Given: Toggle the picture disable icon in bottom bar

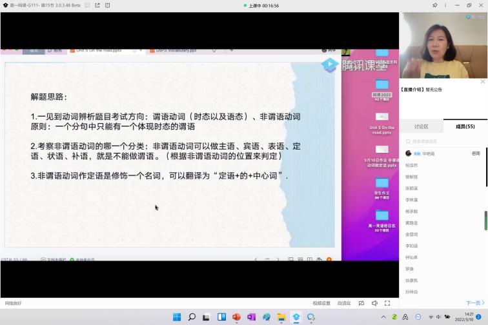Looking at the screenshot, I should pyautogui.click(x=361, y=303).
